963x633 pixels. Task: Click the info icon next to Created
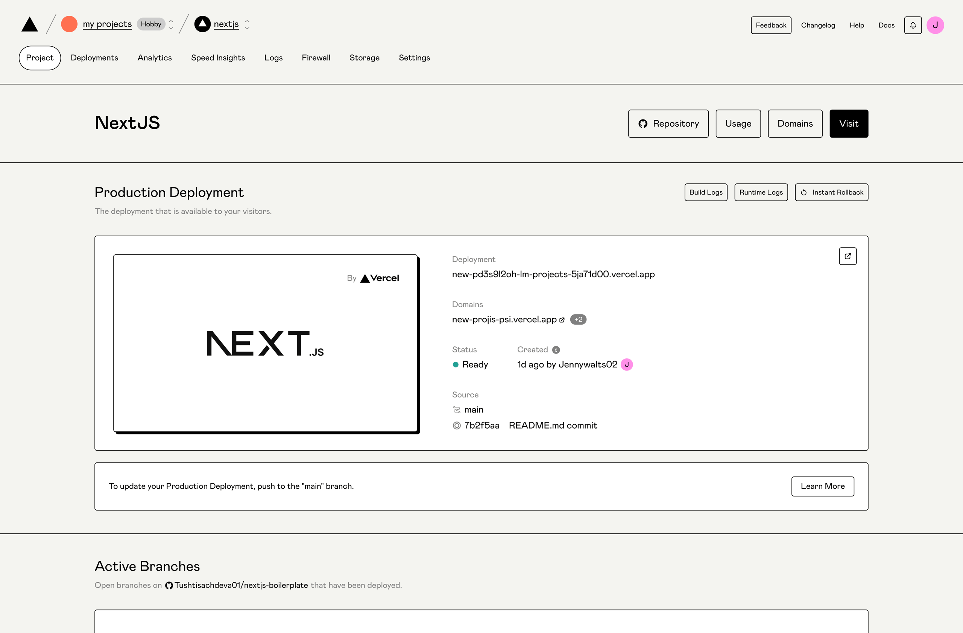tap(556, 350)
